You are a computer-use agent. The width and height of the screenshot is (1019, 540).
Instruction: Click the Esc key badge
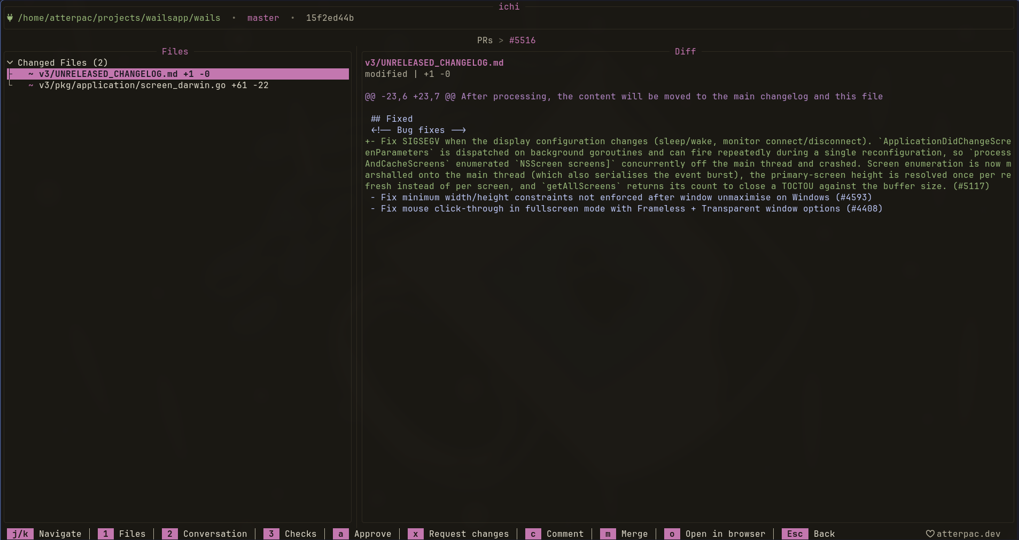(795, 534)
